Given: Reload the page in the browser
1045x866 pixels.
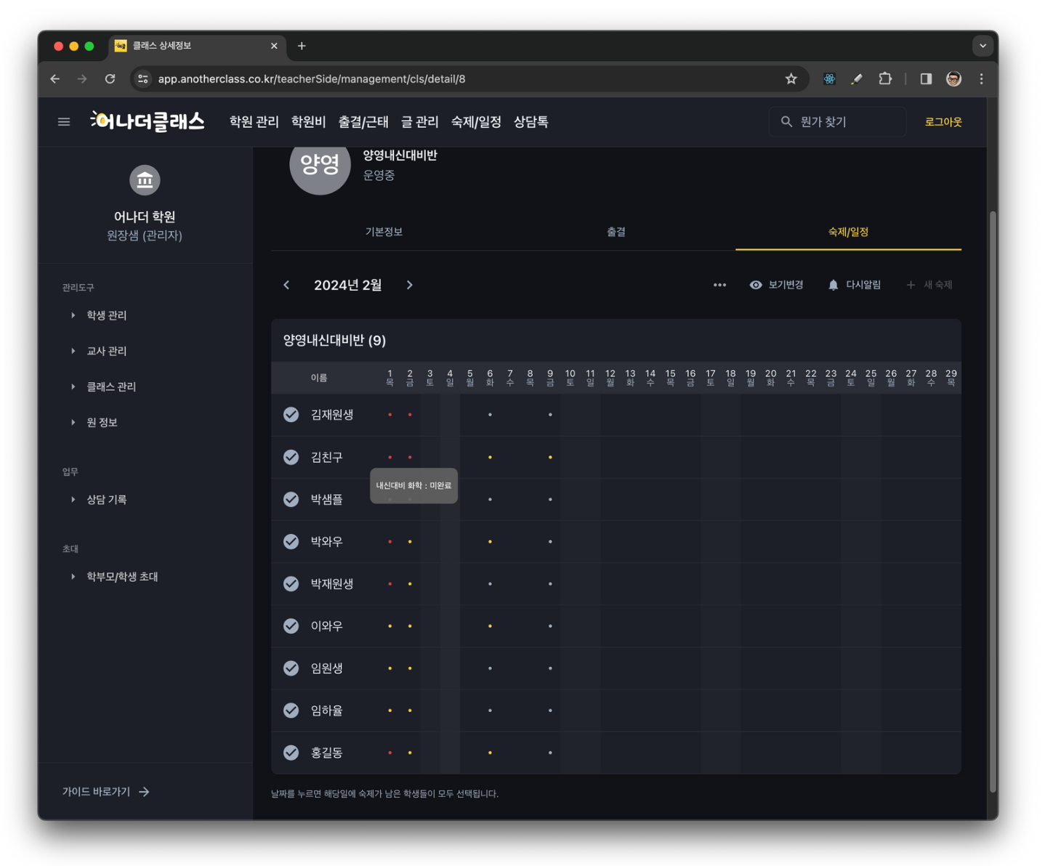Looking at the screenshot, I should tap(110, 79).
